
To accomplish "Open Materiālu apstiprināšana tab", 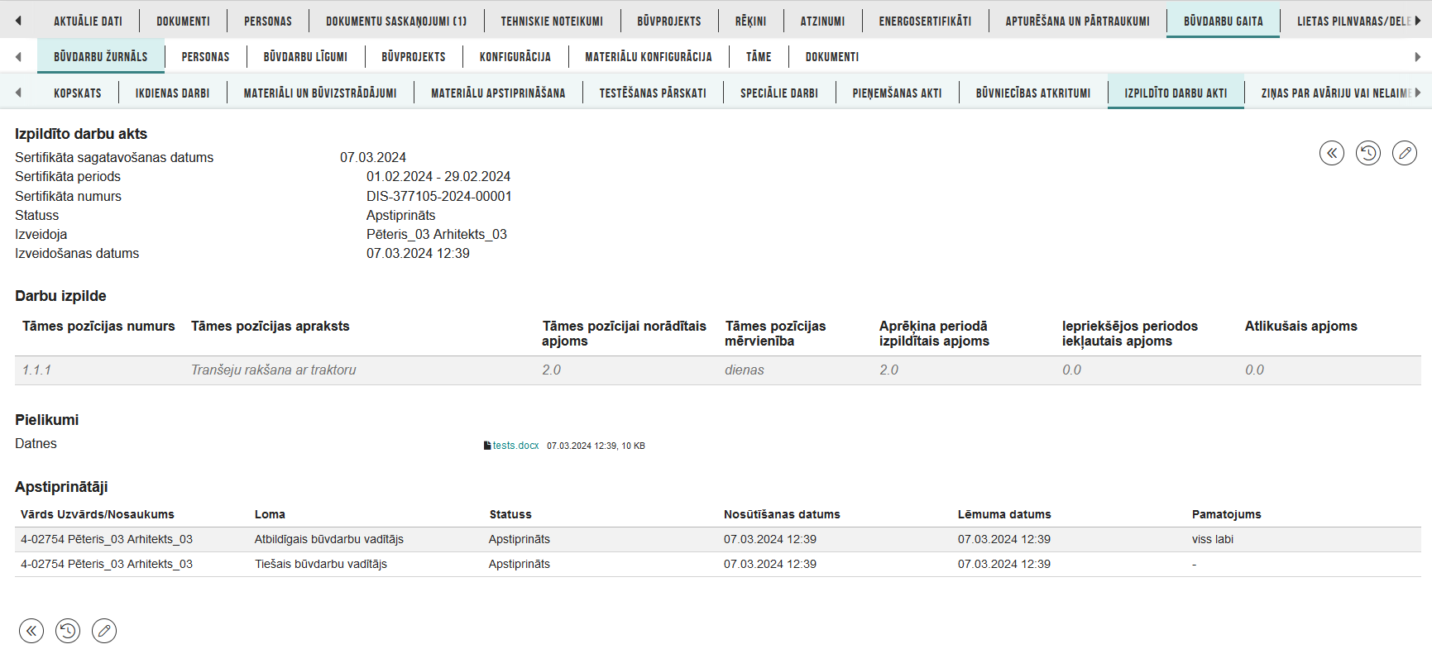I will pyautogui.click(x=498, y=93).
